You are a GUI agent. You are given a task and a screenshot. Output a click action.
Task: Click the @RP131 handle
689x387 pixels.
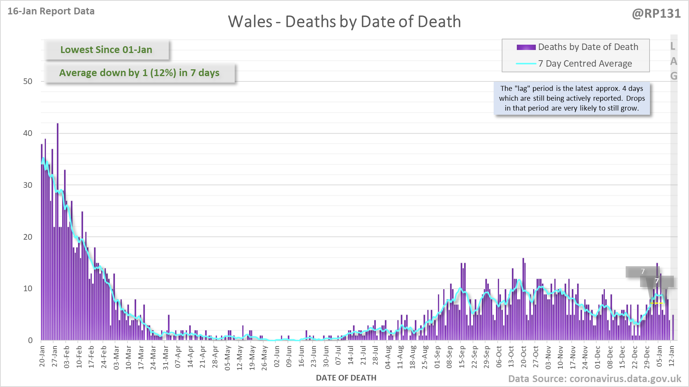(x=656, y=14)
